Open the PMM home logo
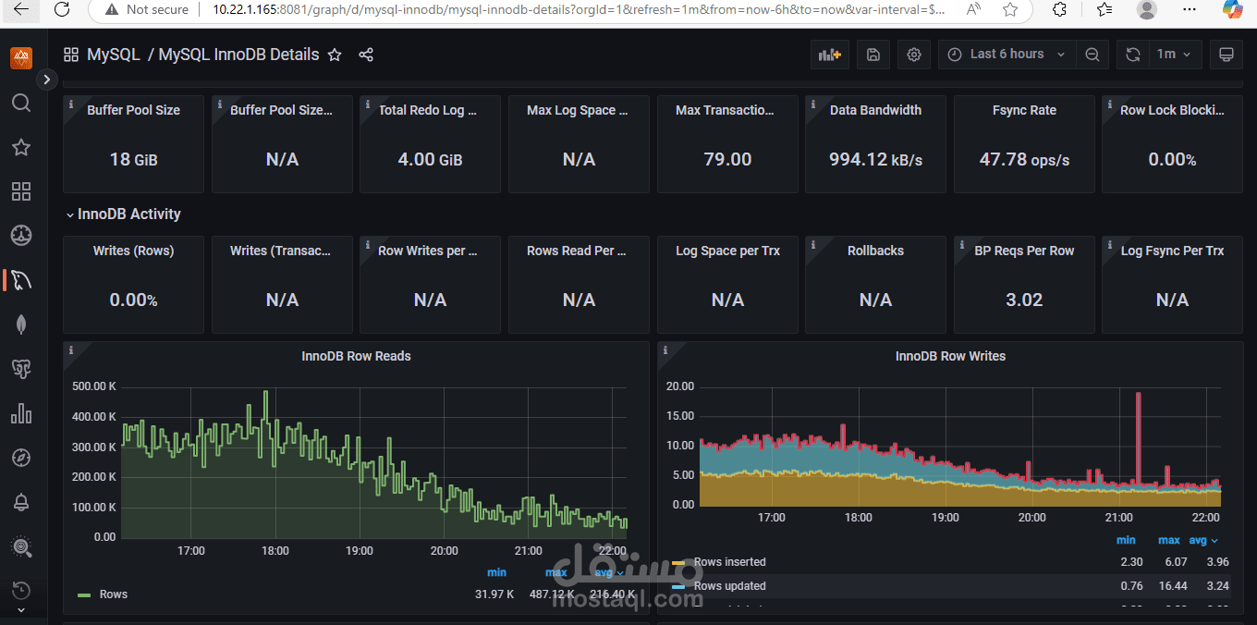This screenshot has height=625, width=1257. [x=21, y=58]
